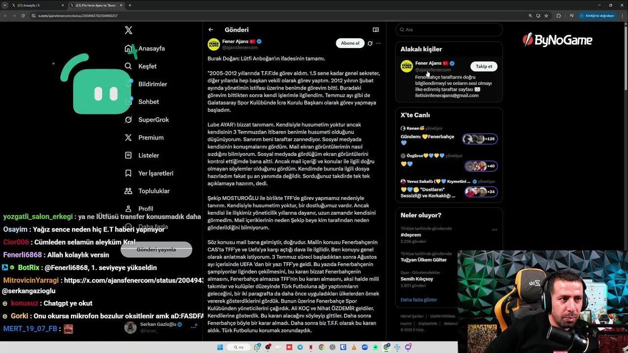The image size is (628, 353).
Task: Open a new browser tab
Action: coord(130,5)
